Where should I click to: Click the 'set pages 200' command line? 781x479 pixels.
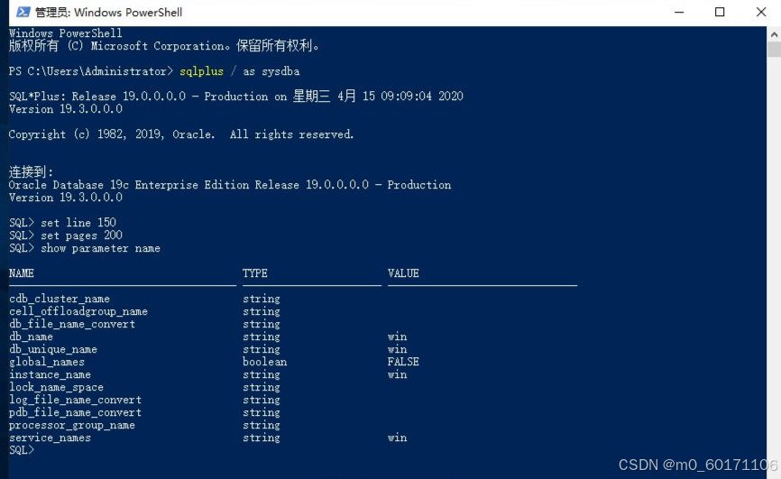pos(65,235)
